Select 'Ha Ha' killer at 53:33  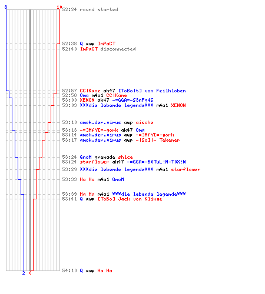(x=87, y=179)
